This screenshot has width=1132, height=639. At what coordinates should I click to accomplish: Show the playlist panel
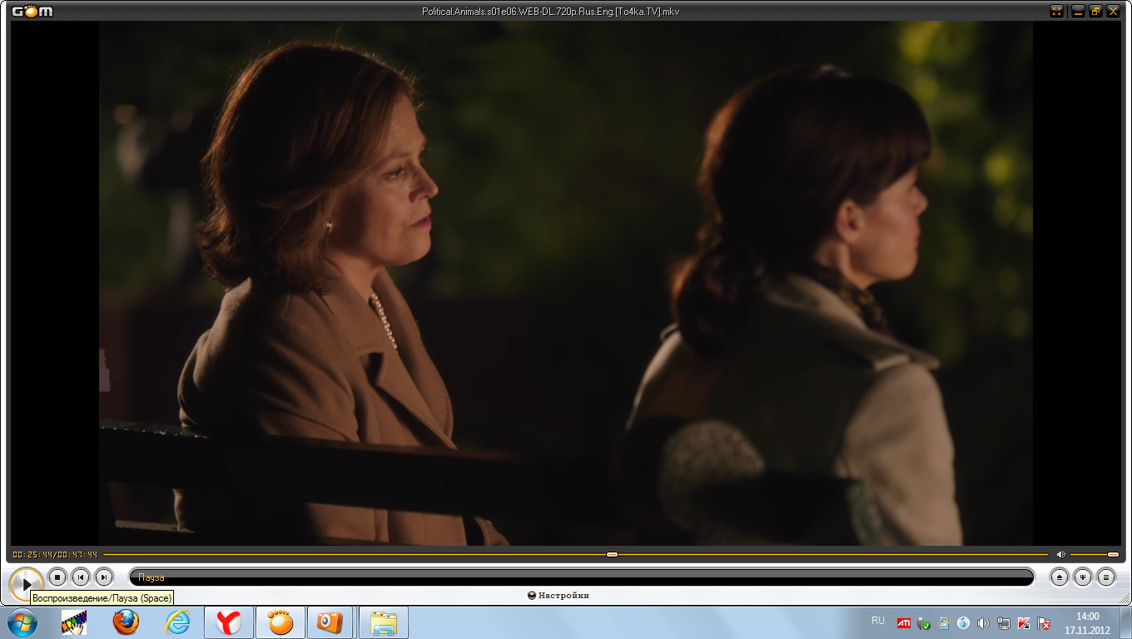coord(1105,577)
